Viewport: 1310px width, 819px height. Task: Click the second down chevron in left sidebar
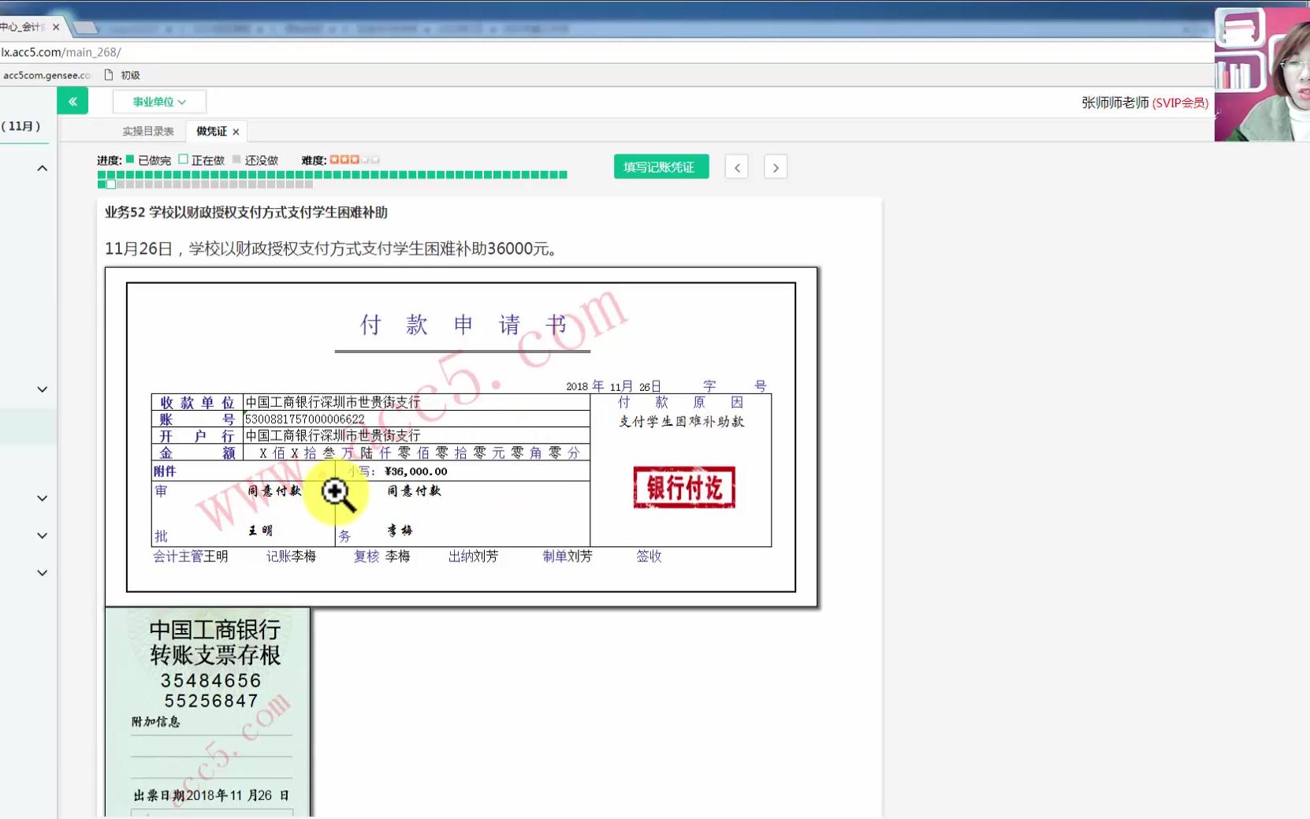42,497
